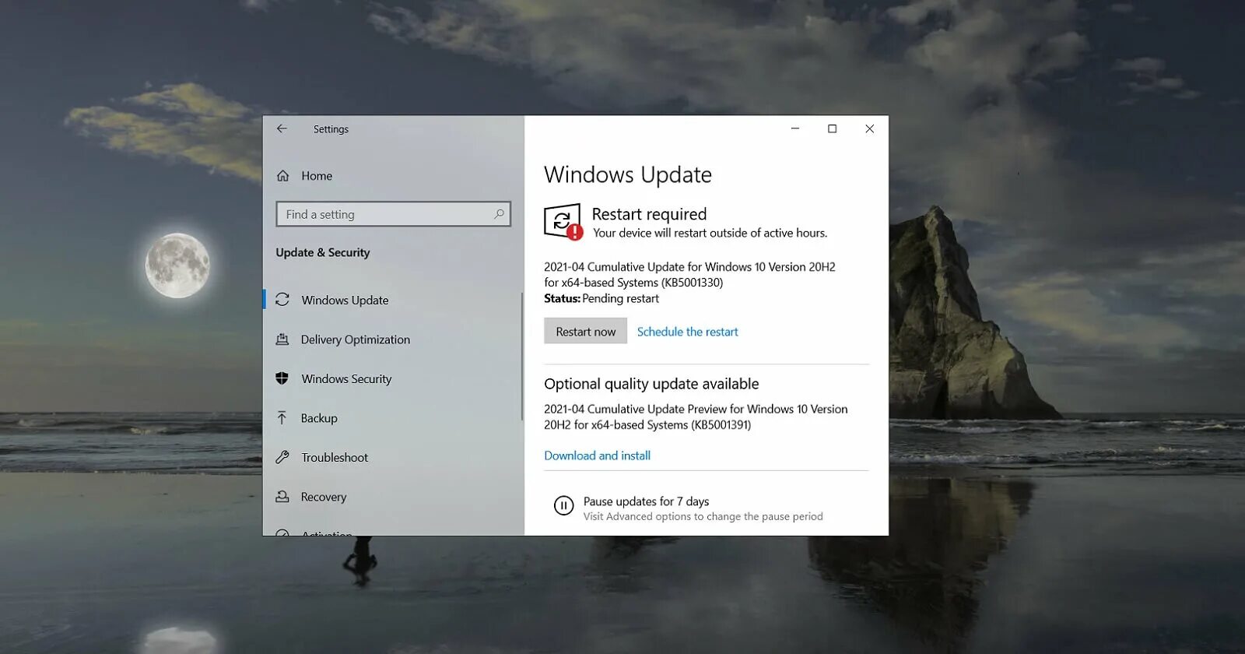Click the Home house icon
Image resolution: width=1245 pixels, height=654 pixels.
tap(283, 176)
